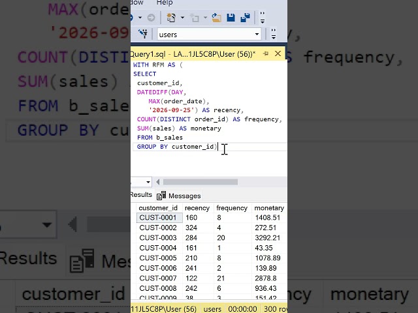Select the CUST-0007 cell

point(159,278)
